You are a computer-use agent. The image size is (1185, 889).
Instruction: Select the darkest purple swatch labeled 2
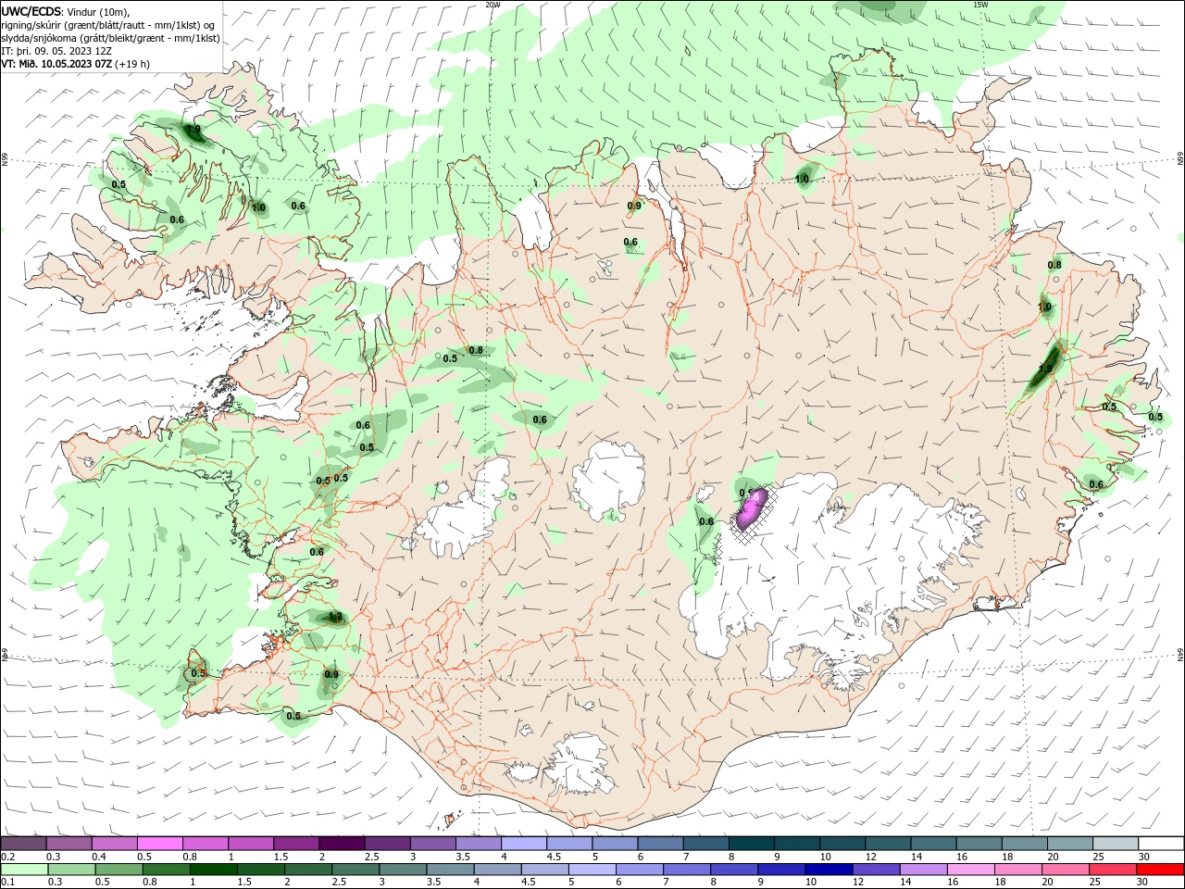(x=341, y=843)
